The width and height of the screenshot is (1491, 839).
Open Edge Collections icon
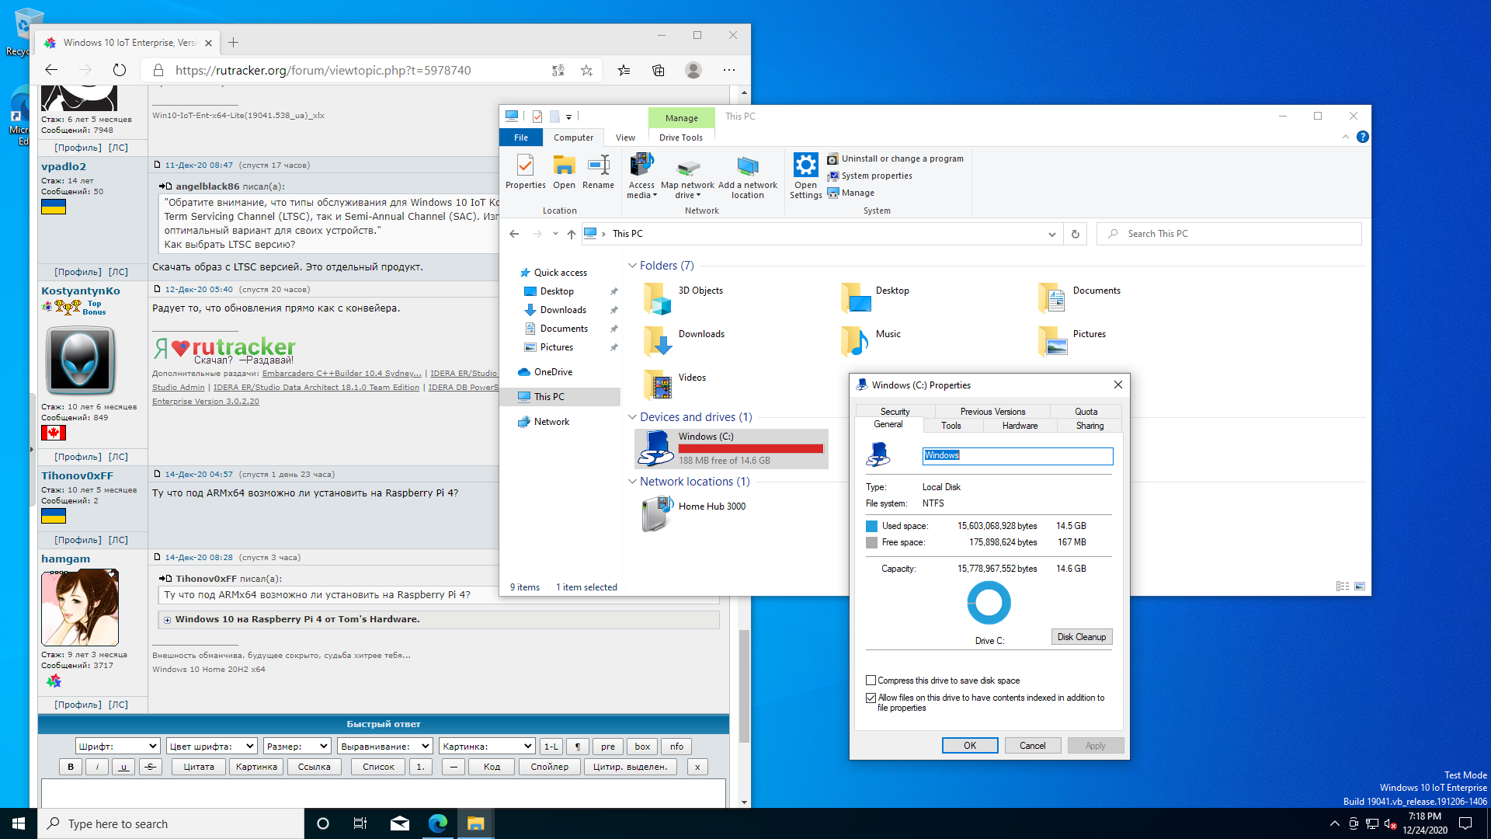(x=659, y=70)
